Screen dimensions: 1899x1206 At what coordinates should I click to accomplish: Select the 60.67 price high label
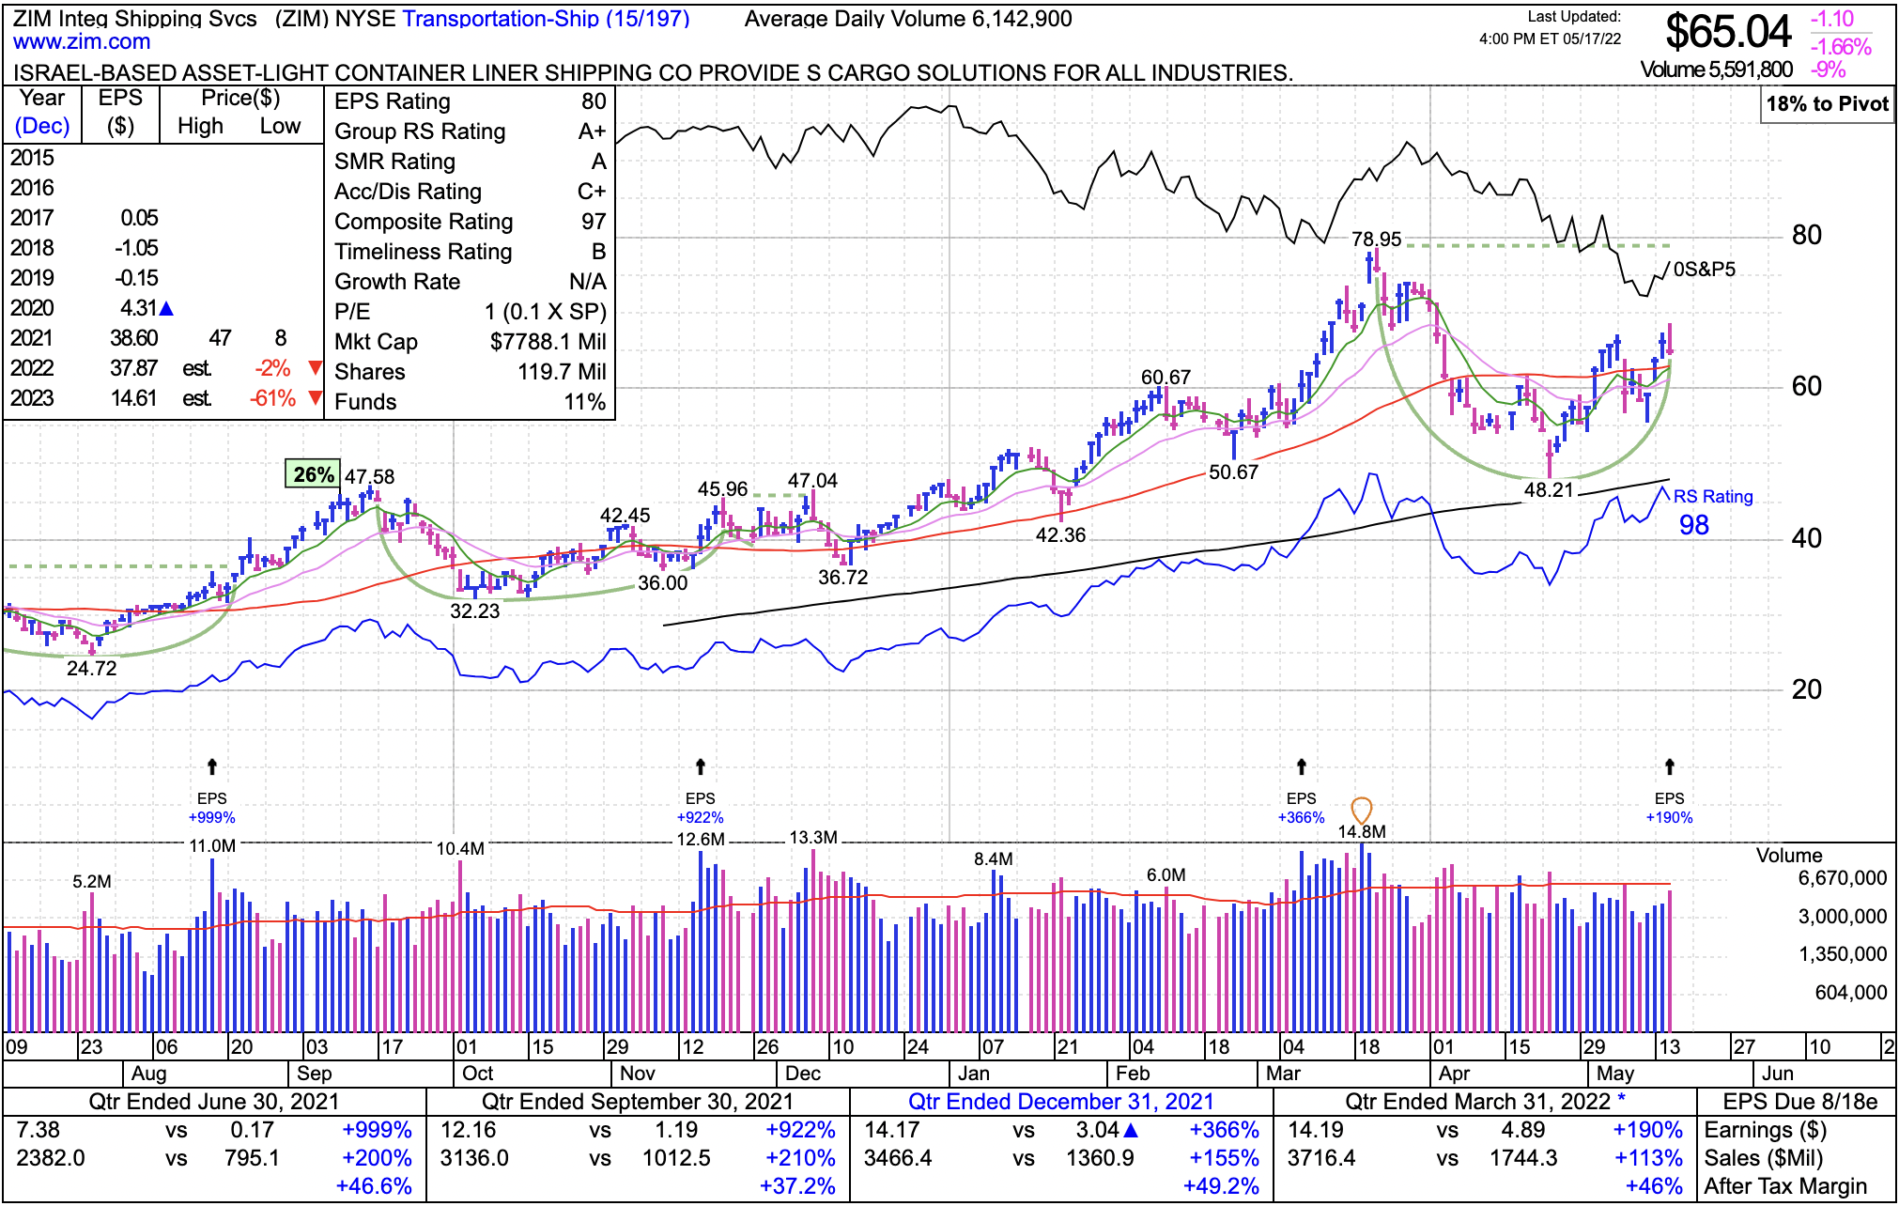click(x=1166, y=378)
